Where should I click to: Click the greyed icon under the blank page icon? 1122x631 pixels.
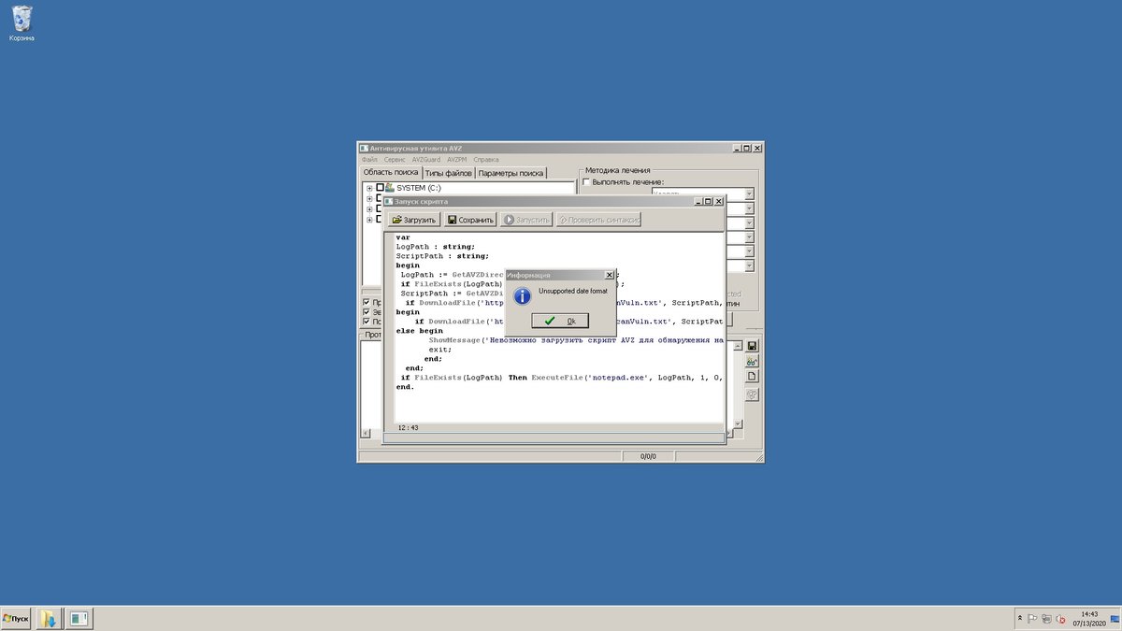coord(752,394)
